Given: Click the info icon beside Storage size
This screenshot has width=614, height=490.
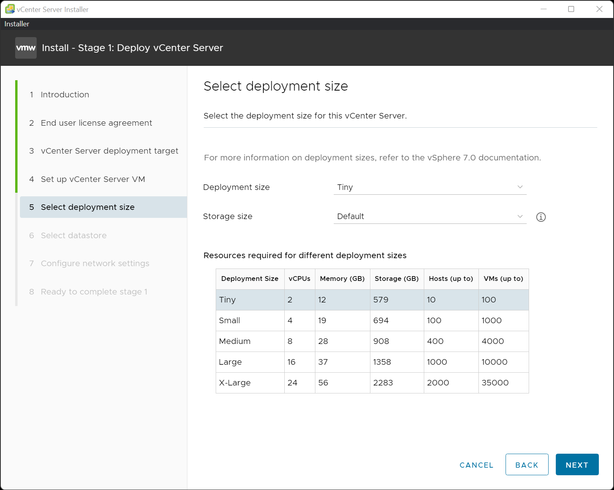Looking at the screenshot, I should 541,217.
